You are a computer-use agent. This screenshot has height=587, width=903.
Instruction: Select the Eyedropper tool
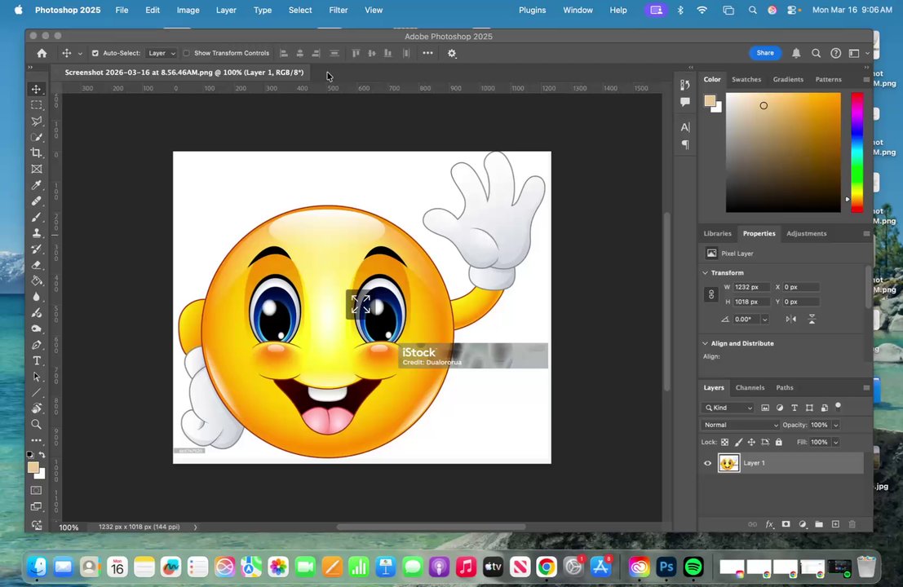click(37, 185)
